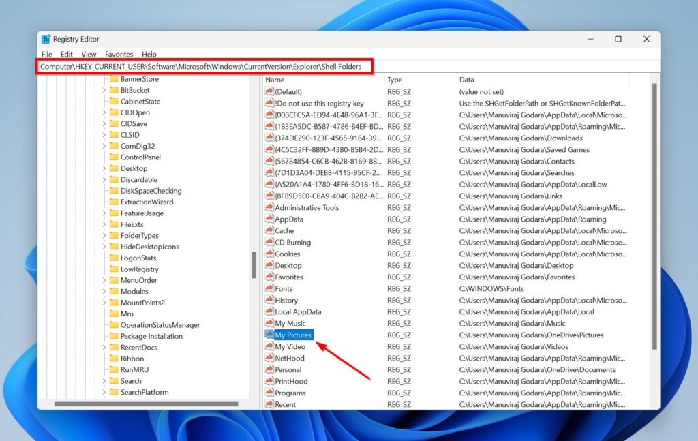
Task: Click the ab icon next to Personal
Action: pyautogui.click(x=271, y=369)
